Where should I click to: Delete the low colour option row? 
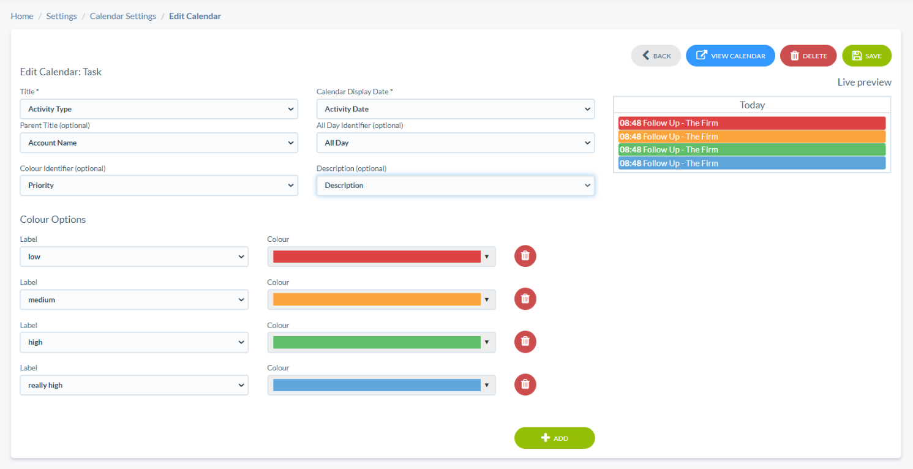[x=525, y=256]
